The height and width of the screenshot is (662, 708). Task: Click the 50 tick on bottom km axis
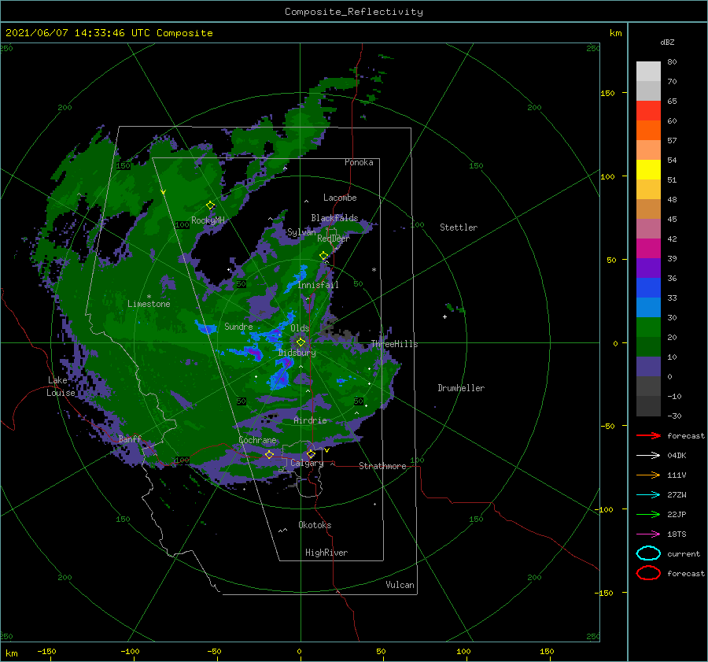[381, 651]
